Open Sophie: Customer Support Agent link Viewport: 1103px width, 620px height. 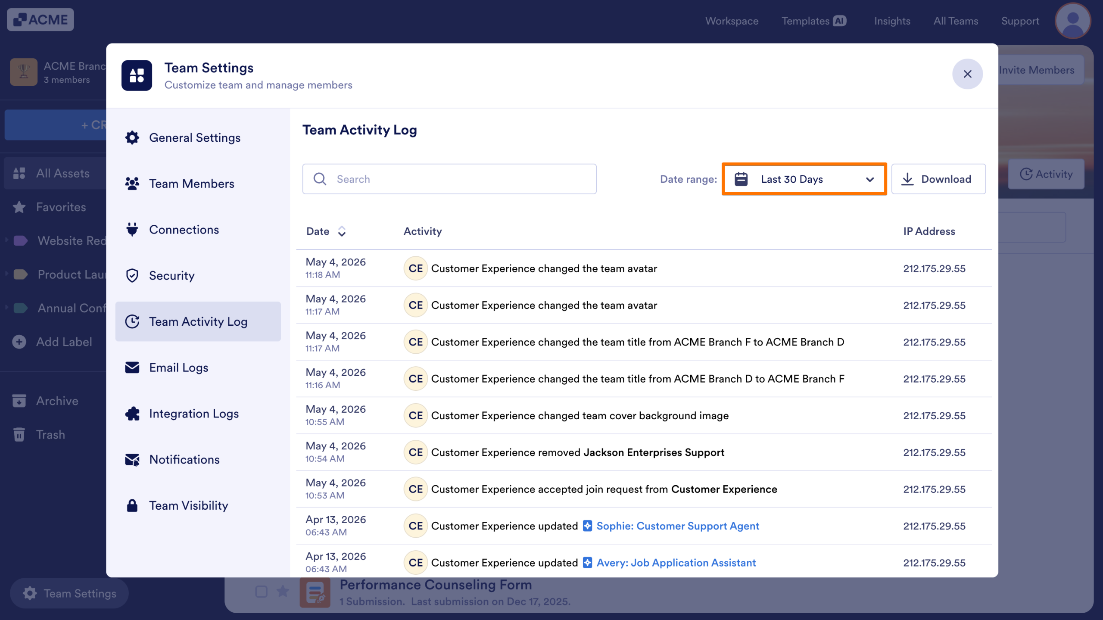(x=678, y=526)
